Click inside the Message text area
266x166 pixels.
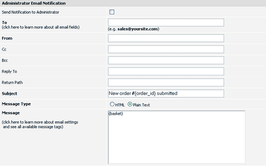(177, 137)
